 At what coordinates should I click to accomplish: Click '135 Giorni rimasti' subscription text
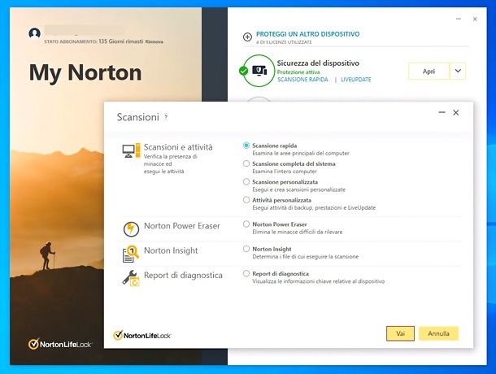pos(121,41)
